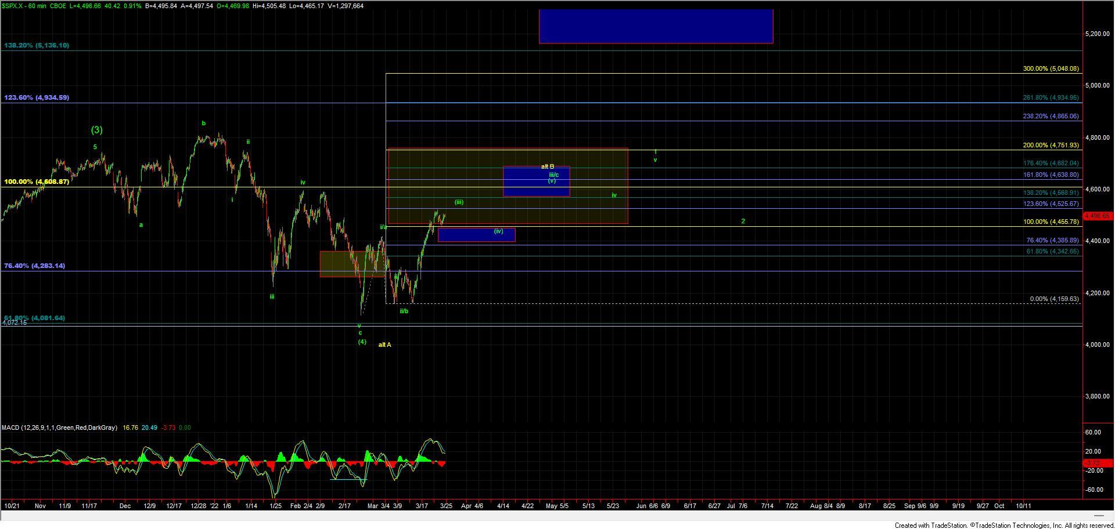Click the current price marker 4,496.65

pyautogui.click(x=1096, y=216)
